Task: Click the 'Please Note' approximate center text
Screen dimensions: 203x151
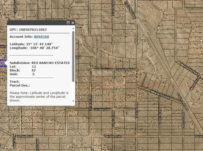Action: pyautogui.click(x=39, y=96)
